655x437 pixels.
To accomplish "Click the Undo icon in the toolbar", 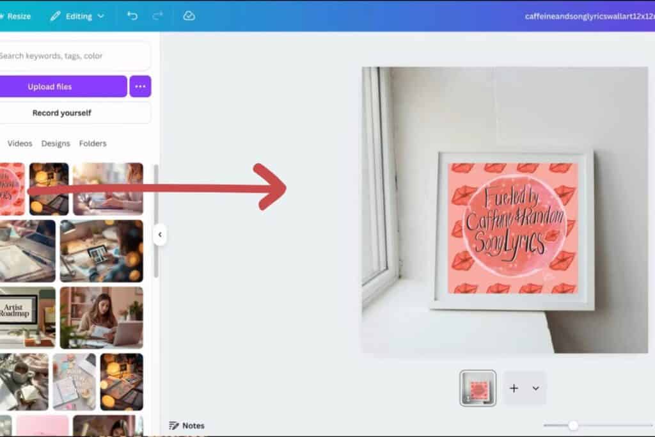I will pos(132,16).
